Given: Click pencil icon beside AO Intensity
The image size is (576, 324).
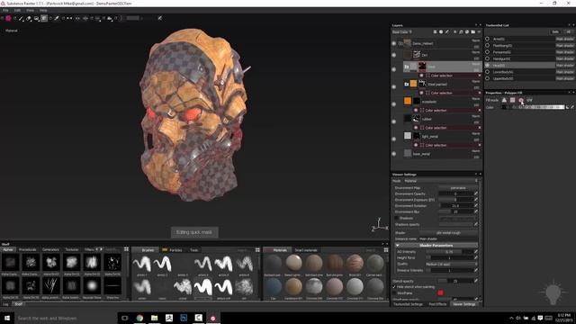Looking at the screenshot, I should click(476, 252).
